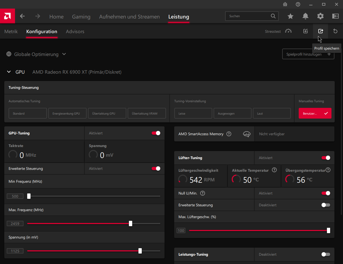Disable the GPU-Tuning toggle

(156, 133)
